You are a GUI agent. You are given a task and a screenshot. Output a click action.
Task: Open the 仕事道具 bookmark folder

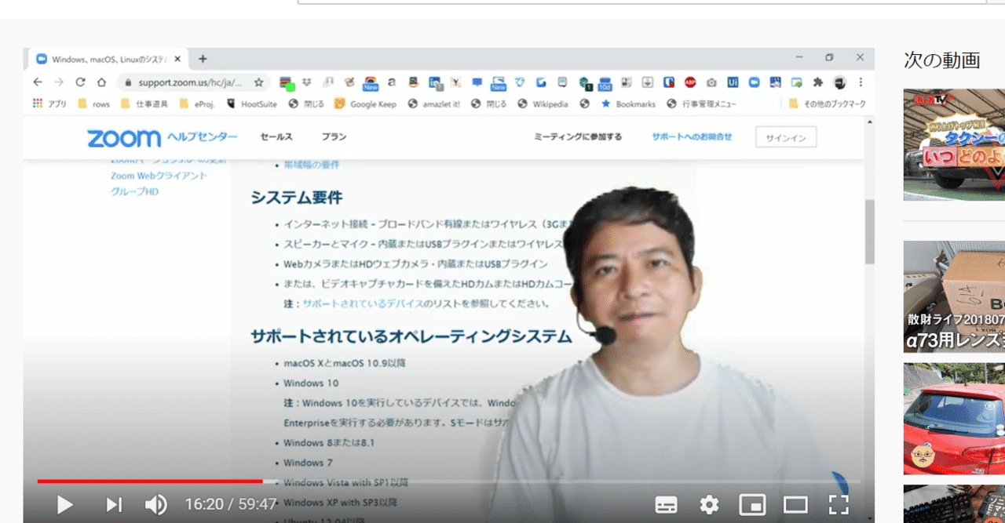click(x=144, y=104)
